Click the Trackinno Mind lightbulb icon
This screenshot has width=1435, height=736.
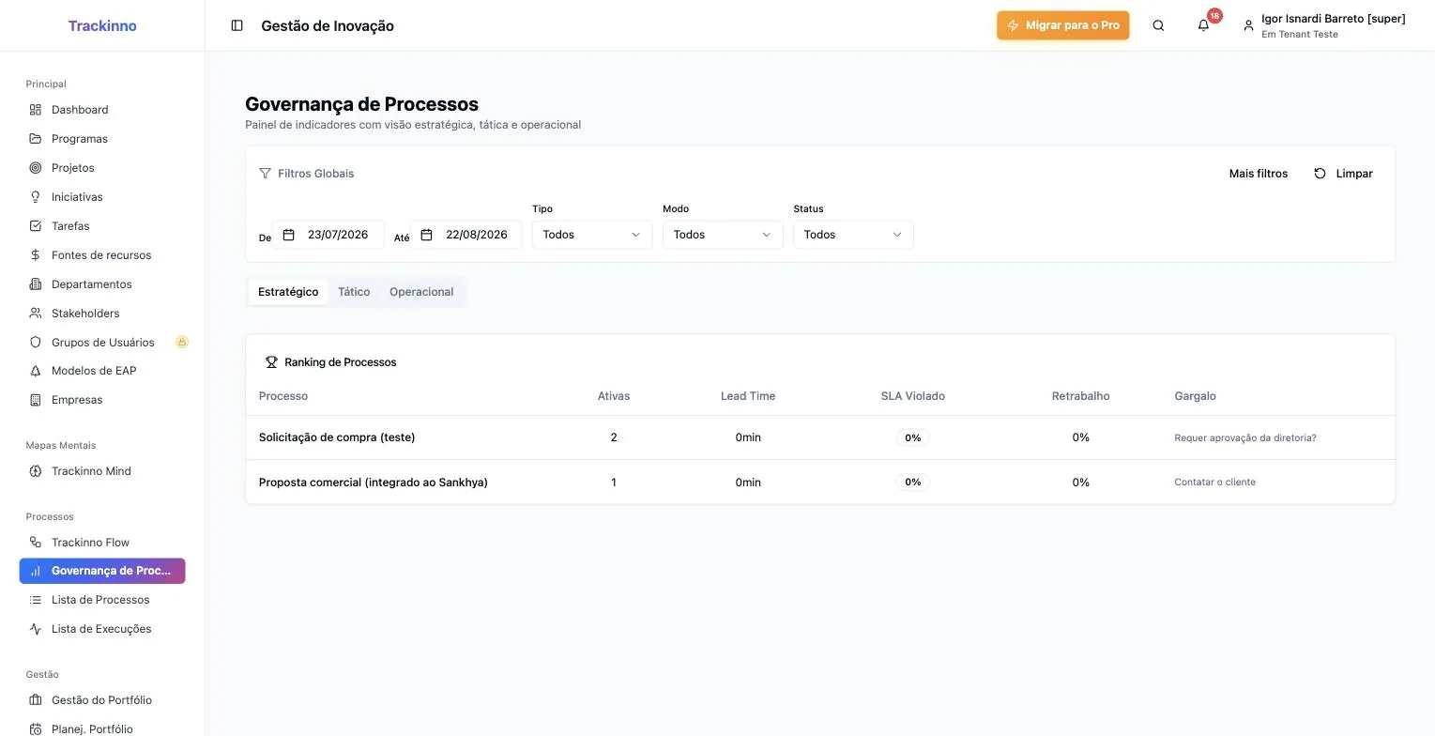(x=36, y=471)
